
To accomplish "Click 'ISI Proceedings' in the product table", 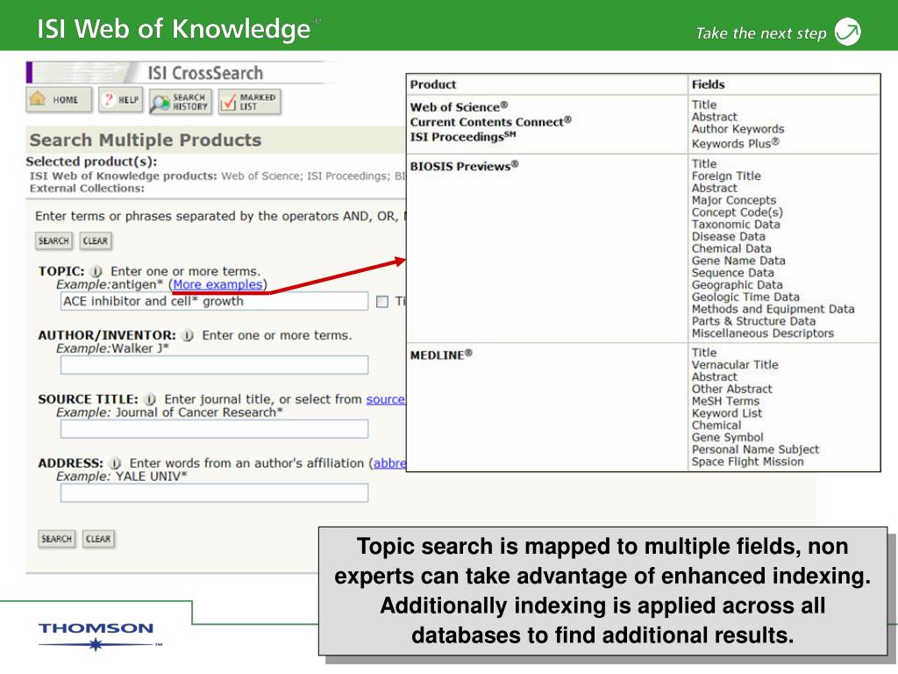I will click(463, 136).
